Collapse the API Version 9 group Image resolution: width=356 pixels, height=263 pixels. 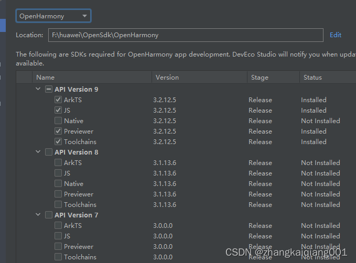38,89
